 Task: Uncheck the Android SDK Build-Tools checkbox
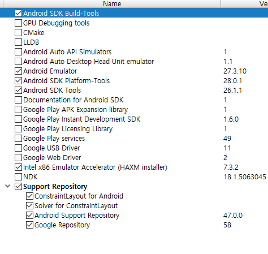pyautogui.click(x=18, y=14)
